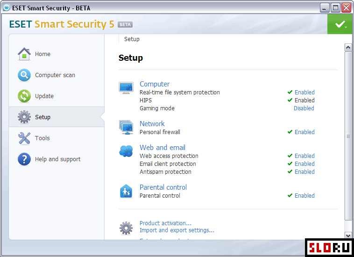Click Product activation... link

point(165,223)
